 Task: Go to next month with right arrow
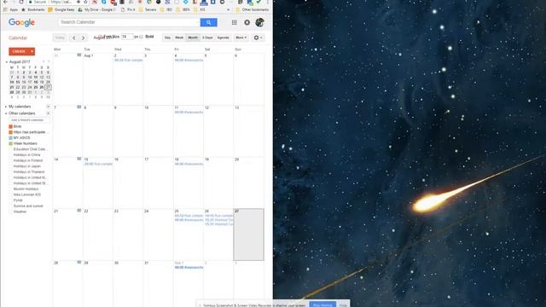pyautogui.click(x=83, y=38)
